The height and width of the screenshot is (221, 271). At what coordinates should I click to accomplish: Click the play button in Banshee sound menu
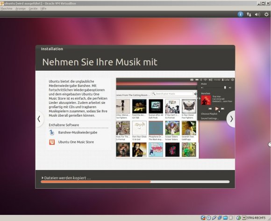(x=216, y=109)
